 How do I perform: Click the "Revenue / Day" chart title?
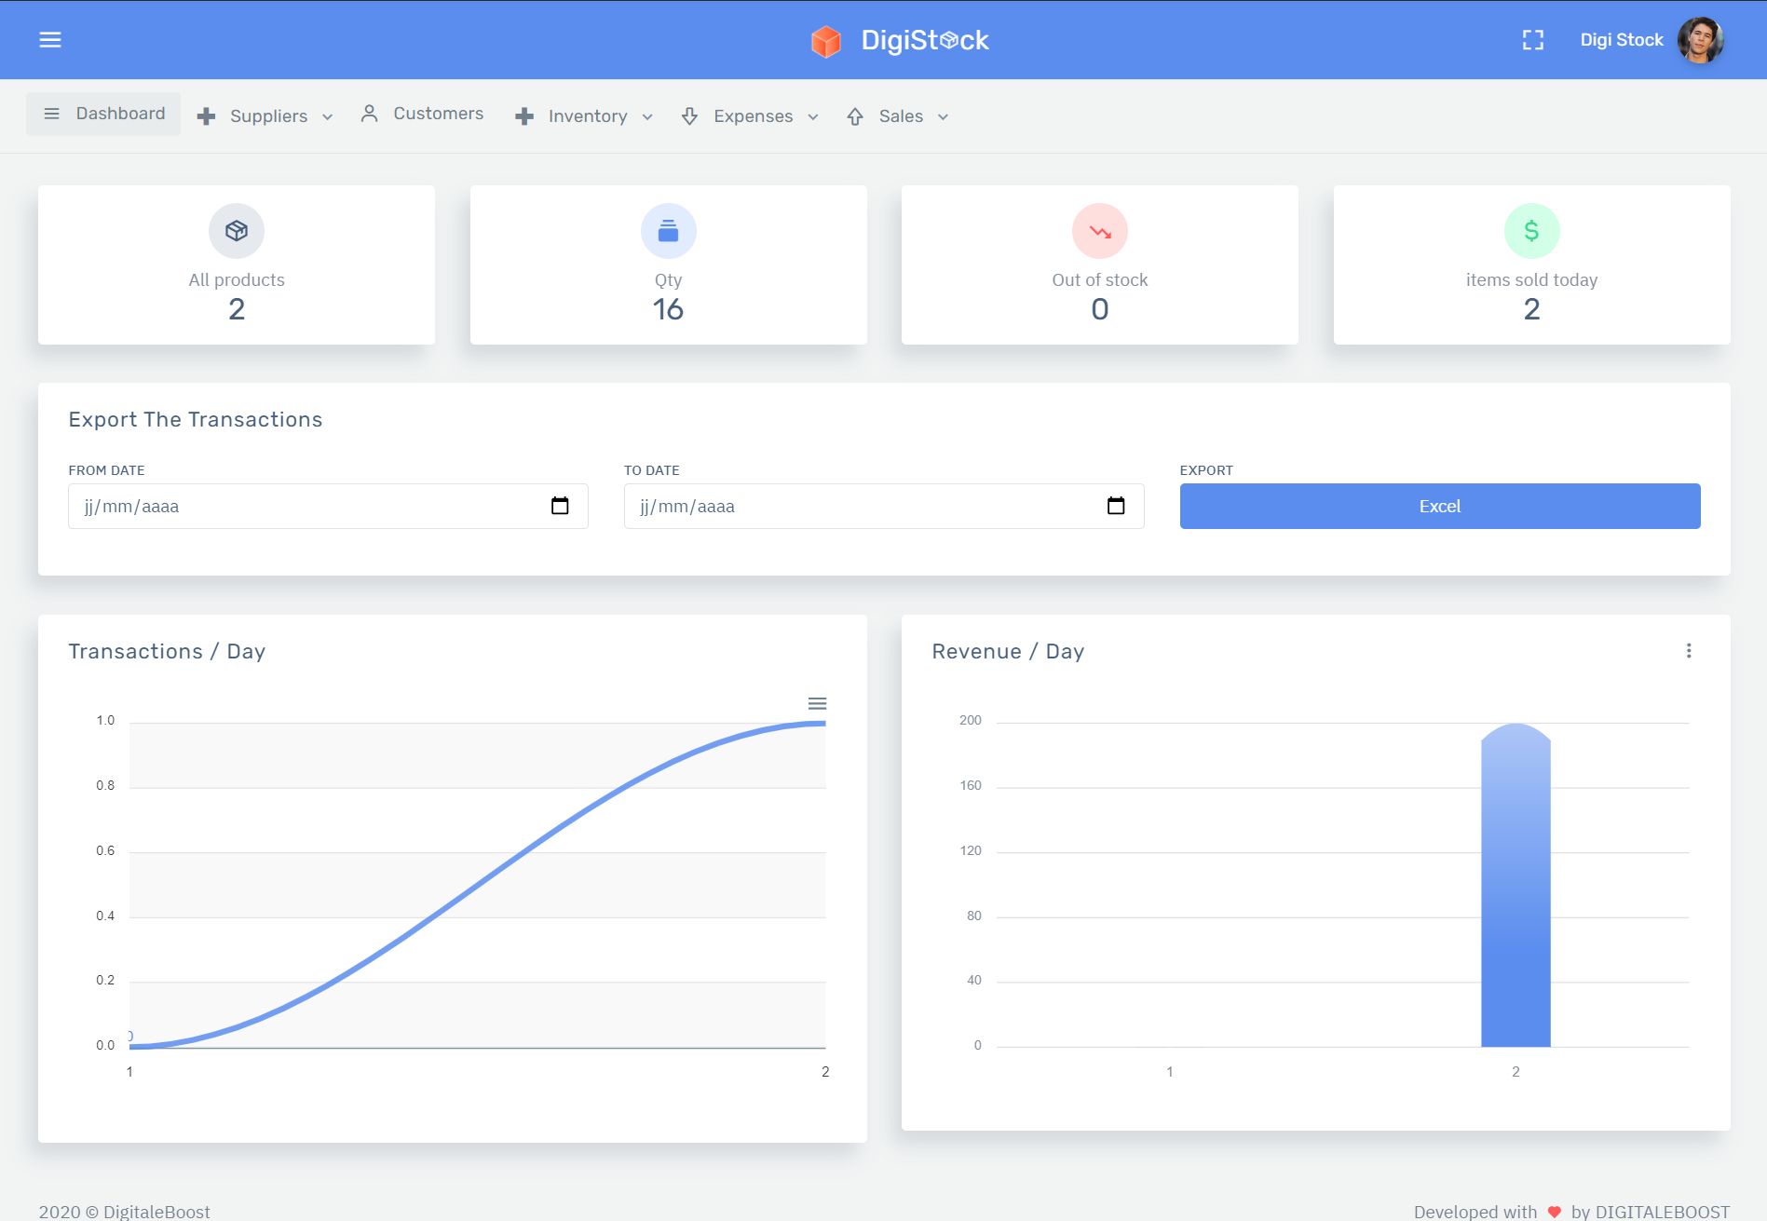pyautogui.click(x=1008, y=652)
